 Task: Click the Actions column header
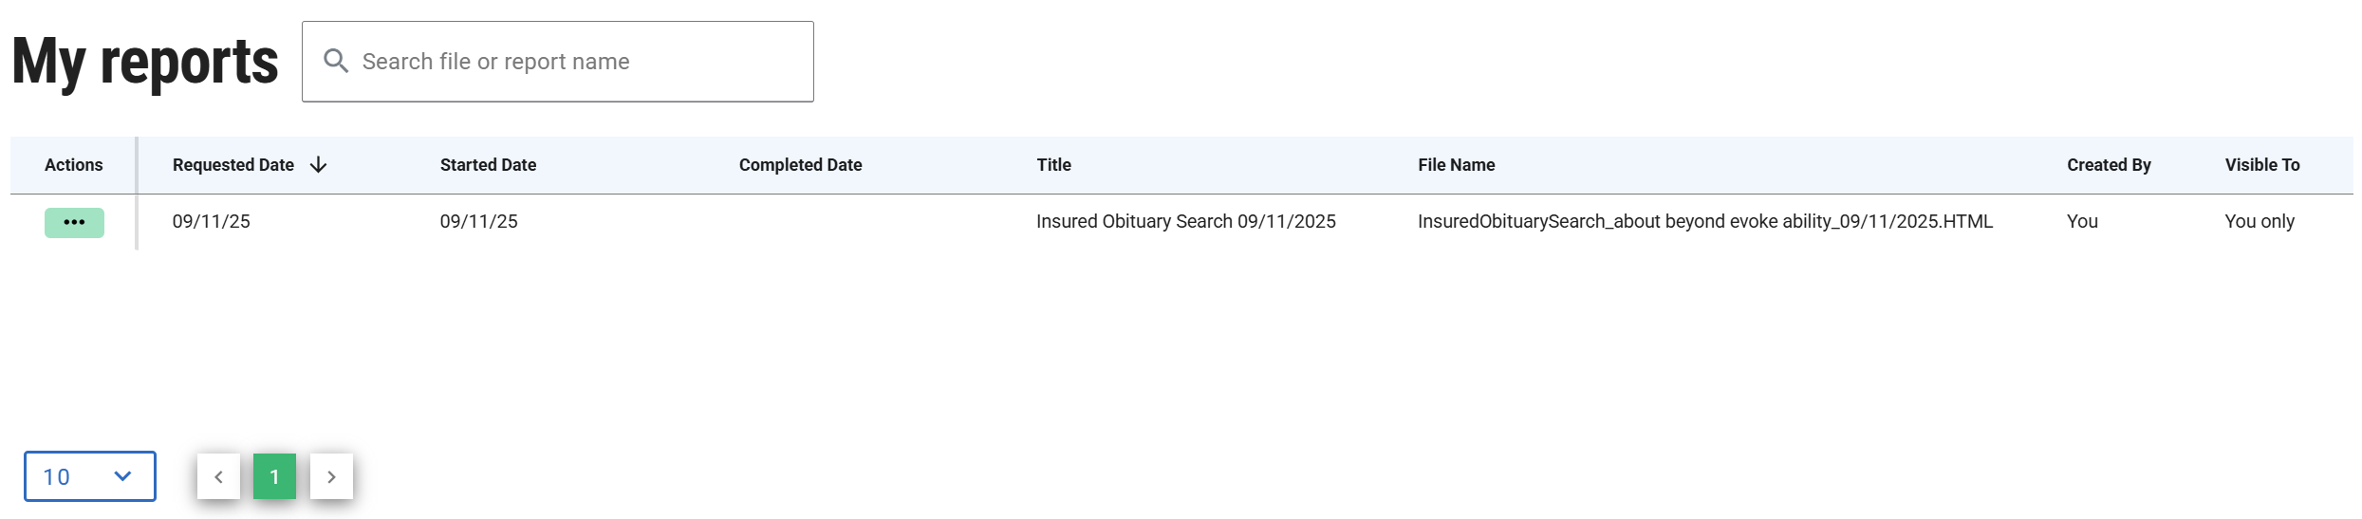coord(73,165)
